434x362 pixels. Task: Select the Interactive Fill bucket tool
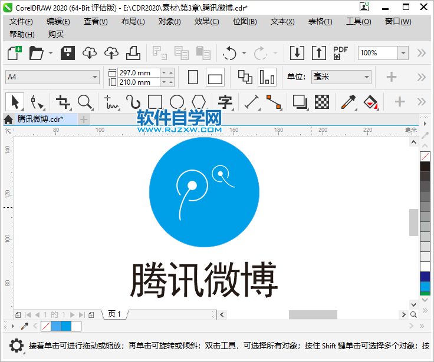[371, 102]
